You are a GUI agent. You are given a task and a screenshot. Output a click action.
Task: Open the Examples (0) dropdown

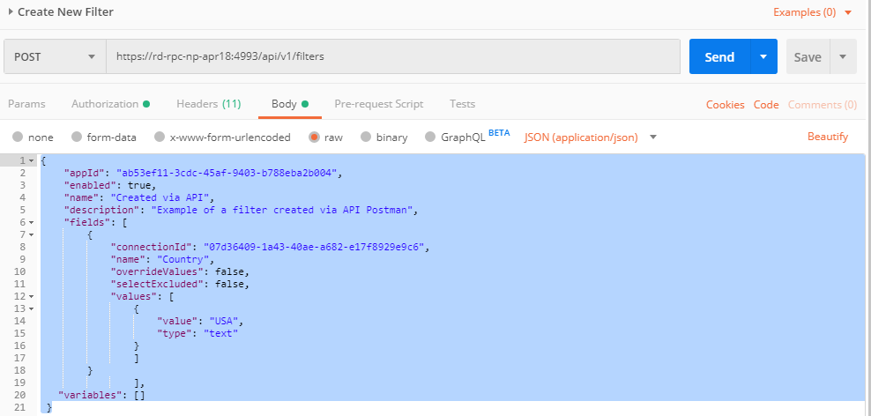coord(812,12)
